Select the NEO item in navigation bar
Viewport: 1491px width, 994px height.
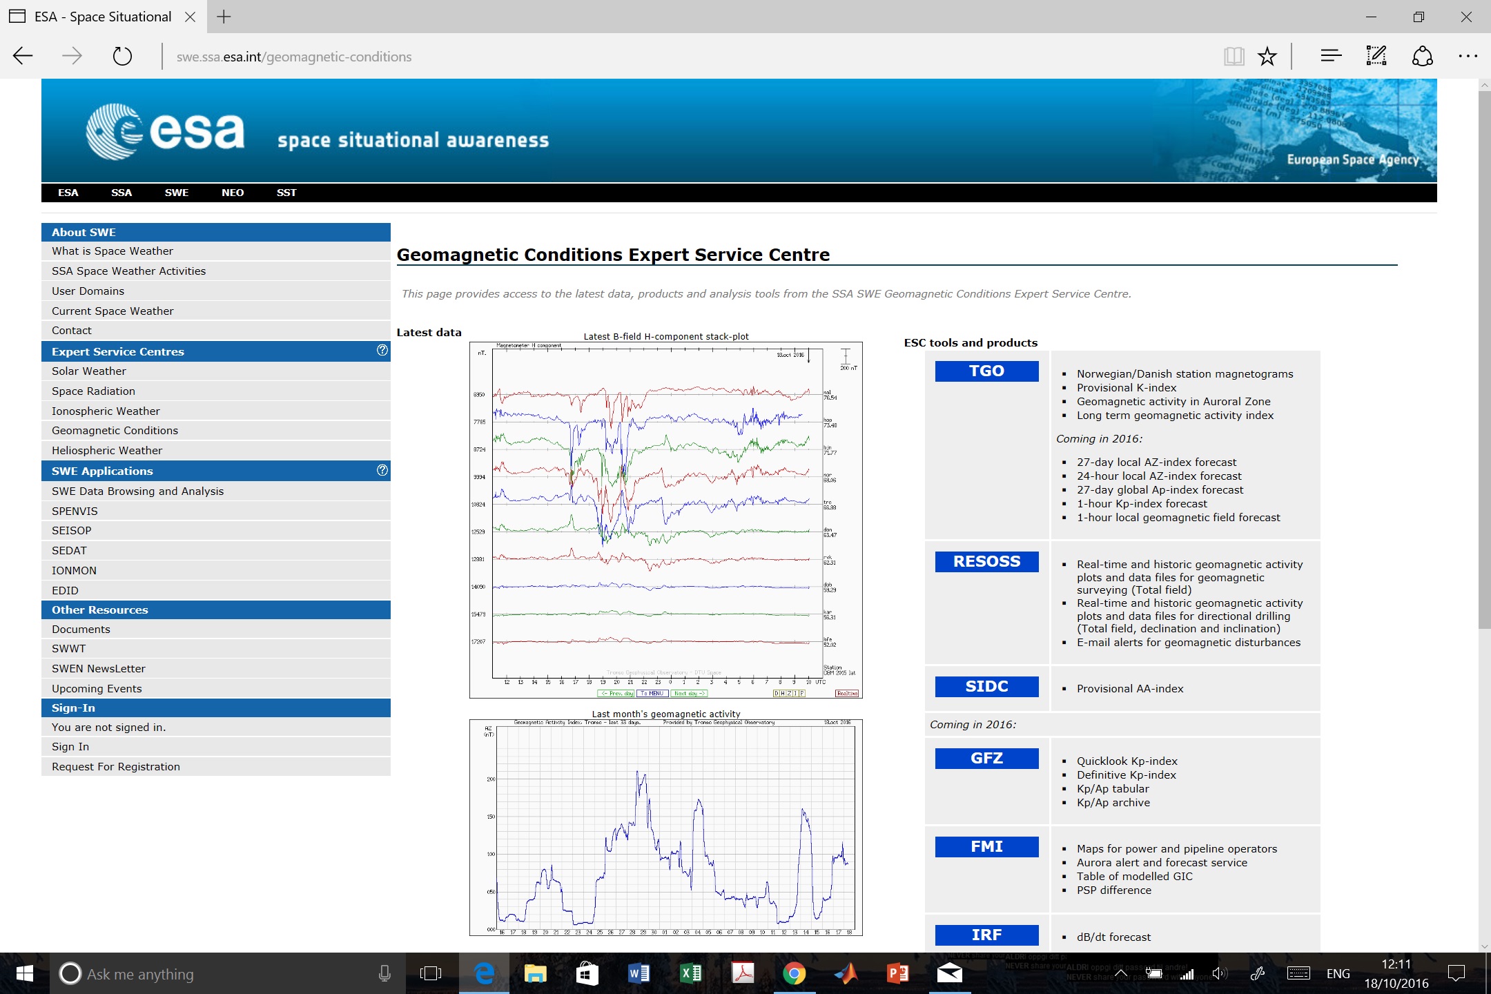(x=233, y=193)
